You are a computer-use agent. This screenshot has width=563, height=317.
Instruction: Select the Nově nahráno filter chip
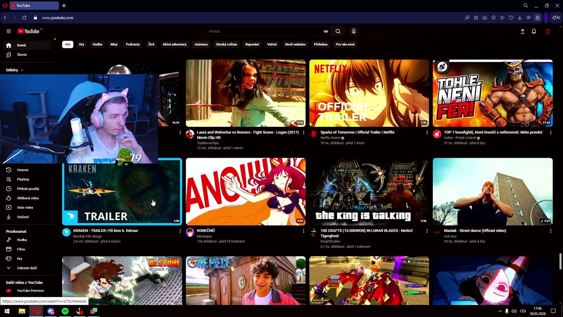pyautogui.click(x=296, y=44)
